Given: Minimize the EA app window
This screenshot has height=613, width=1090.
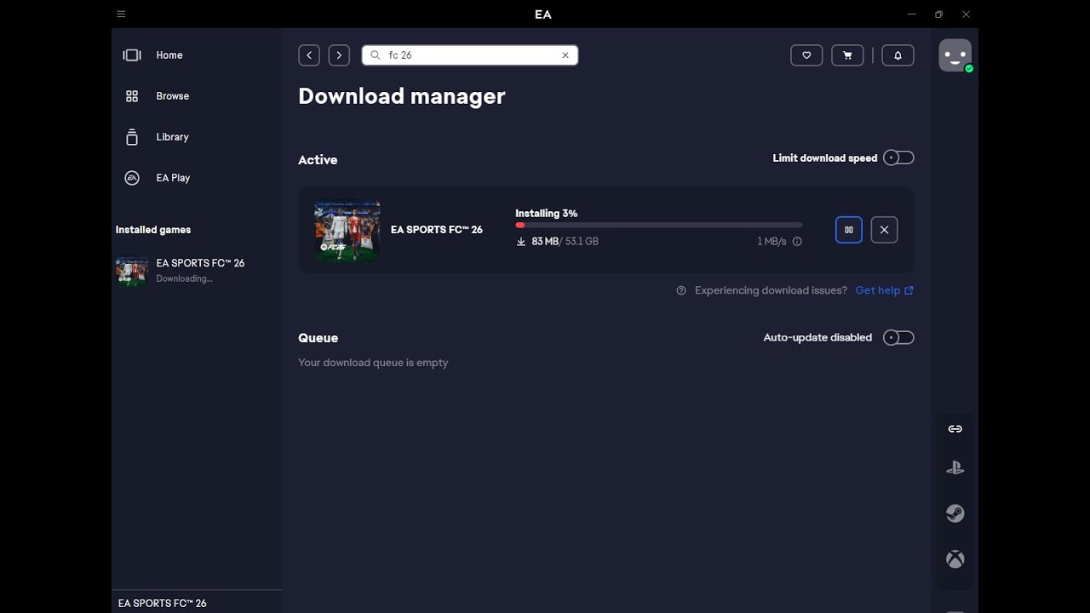Looking at the screenshot, I should pos(912,14).
